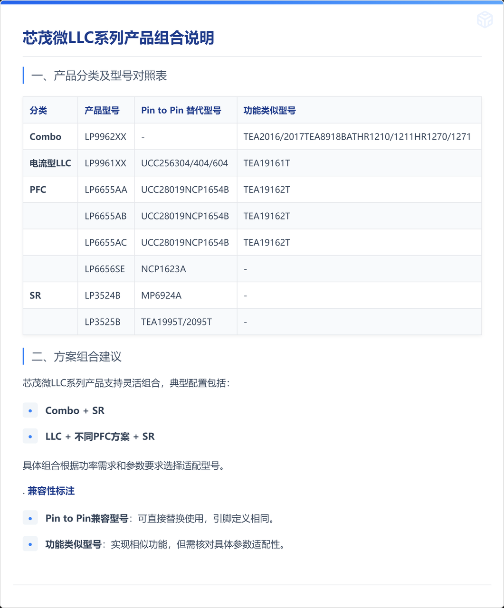Click the bullet beside Pin to Pin兼容型号
This screenshot has height=608, width=504.
point(30,518)
